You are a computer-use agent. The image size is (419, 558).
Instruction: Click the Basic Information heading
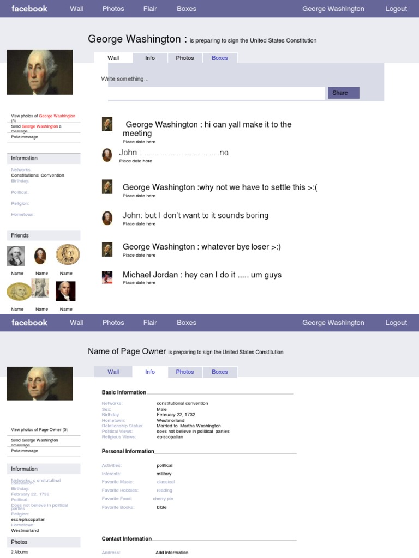click(124, 392)
